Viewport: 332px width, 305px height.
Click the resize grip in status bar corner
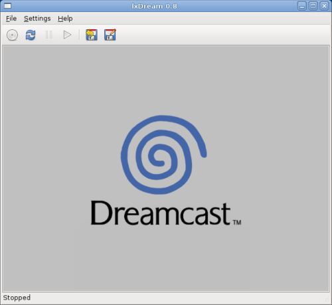tap(327, 300)
